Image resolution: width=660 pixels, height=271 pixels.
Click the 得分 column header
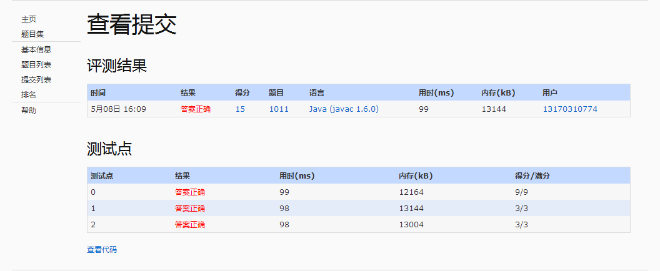tap(242, 92)
